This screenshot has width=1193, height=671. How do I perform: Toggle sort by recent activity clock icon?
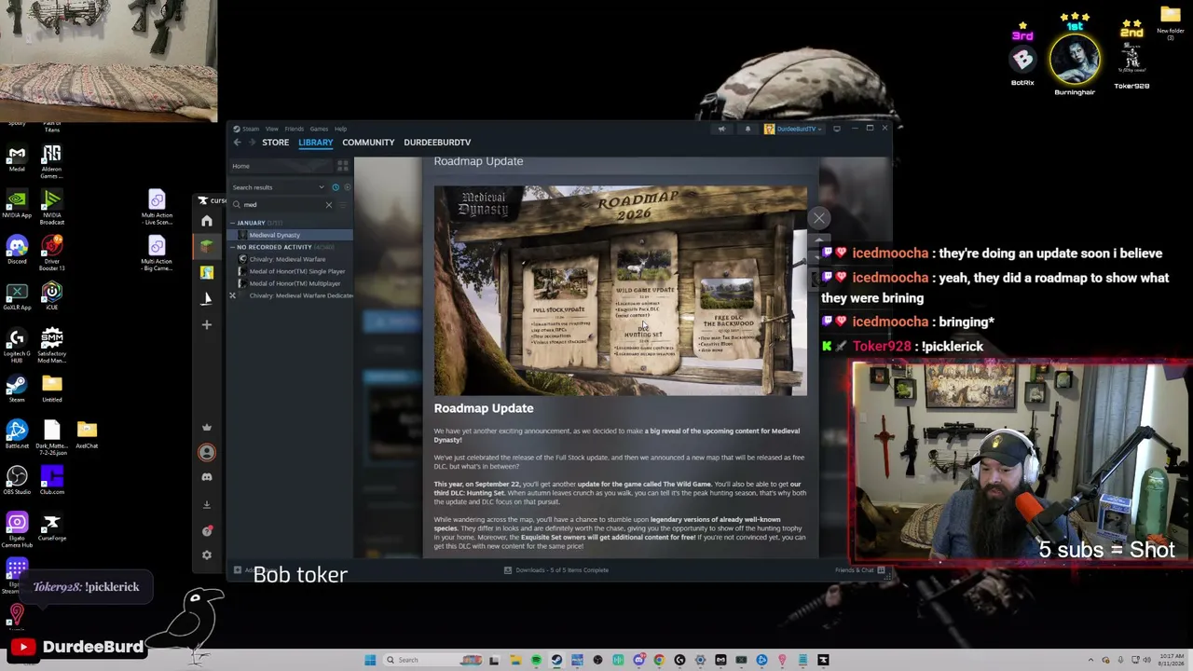336,187
